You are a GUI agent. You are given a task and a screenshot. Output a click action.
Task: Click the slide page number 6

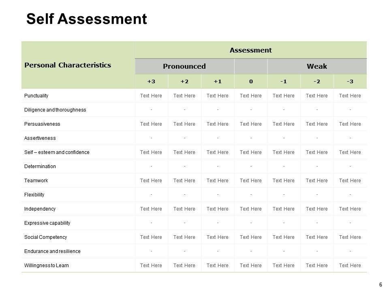click(380, 285)
